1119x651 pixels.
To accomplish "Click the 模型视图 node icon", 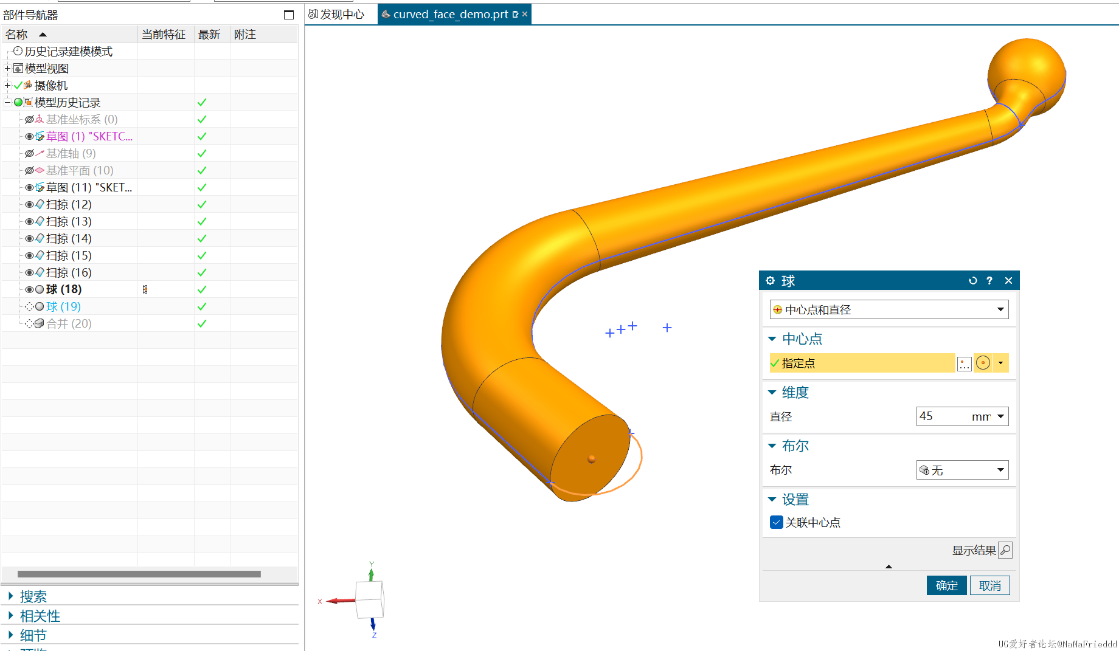I will [18, 68].
